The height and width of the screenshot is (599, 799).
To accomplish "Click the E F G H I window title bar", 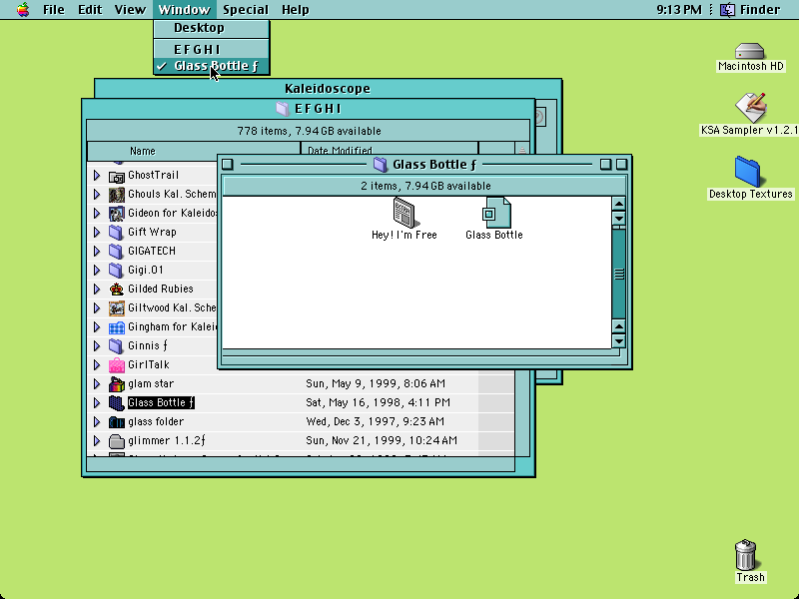I will click(309, 109).
